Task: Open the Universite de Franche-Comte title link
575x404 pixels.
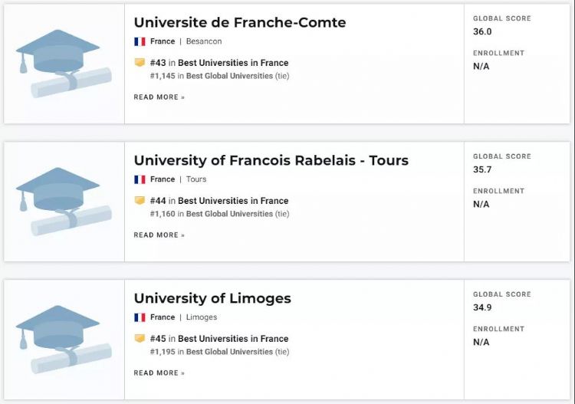Action: click(239, 22)
